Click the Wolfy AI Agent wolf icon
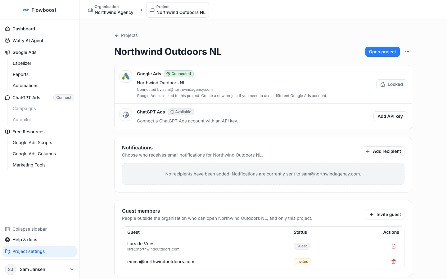The image size is (447, 279). click(7, 41)
